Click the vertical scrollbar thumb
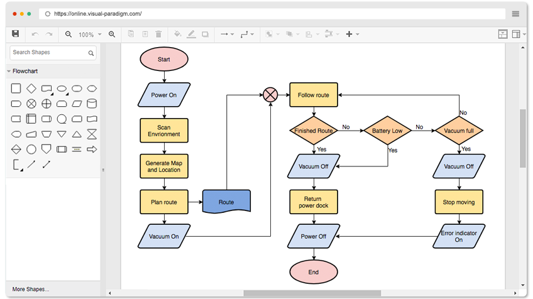Image resolution: width=533 pixels, height=299 pixels. 522,138
